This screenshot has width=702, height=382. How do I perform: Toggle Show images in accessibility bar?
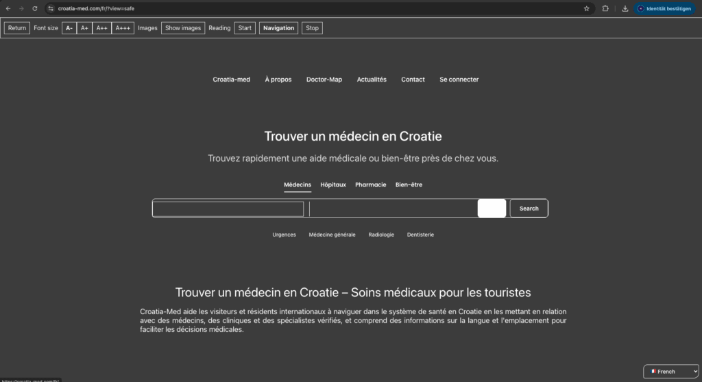[183, 28]
